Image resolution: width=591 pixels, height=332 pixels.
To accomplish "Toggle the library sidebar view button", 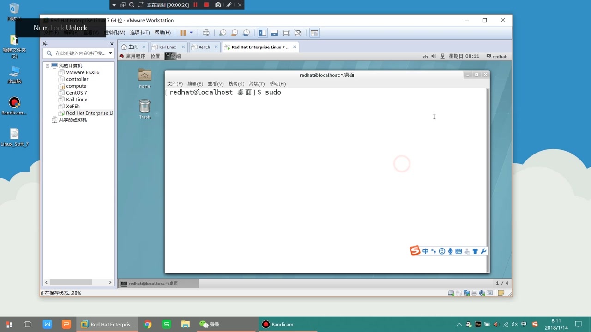I will point(263,33).
